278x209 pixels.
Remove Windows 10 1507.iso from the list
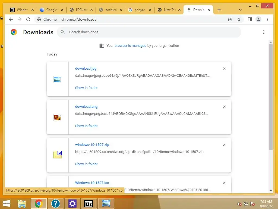224,183
